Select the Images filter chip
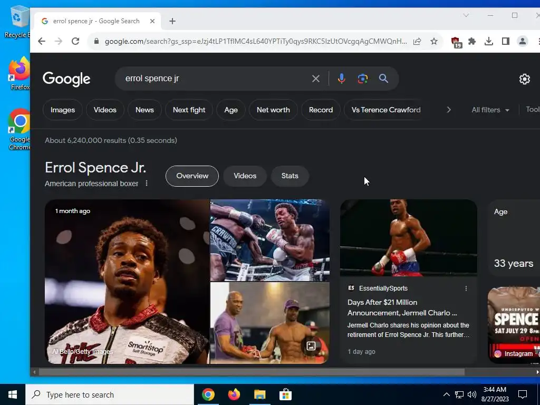 tap(63, 110)
